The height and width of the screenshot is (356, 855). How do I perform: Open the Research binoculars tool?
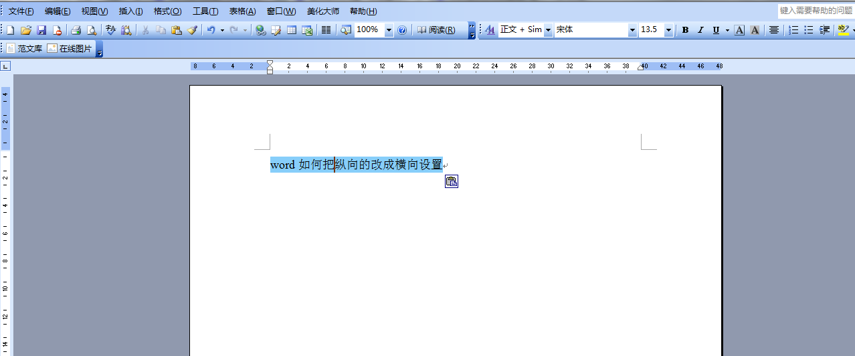126,30
